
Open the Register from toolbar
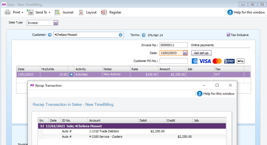pyautogui.click(x=104, y=12)
